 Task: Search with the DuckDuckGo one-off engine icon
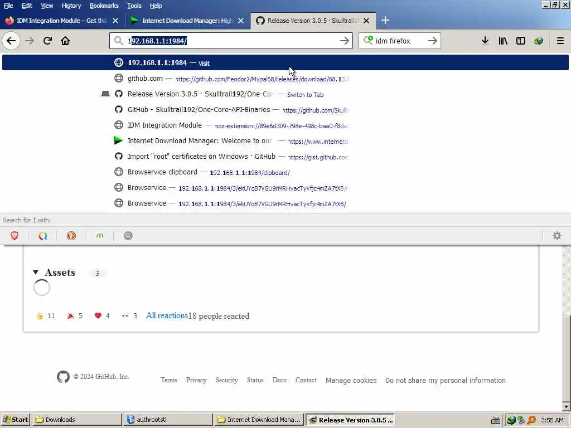pyautogui.click(x=71, y=236)
